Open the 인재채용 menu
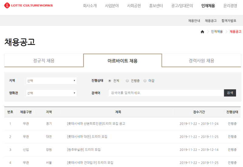Screen dimensions: 243x167 [208, 6]
